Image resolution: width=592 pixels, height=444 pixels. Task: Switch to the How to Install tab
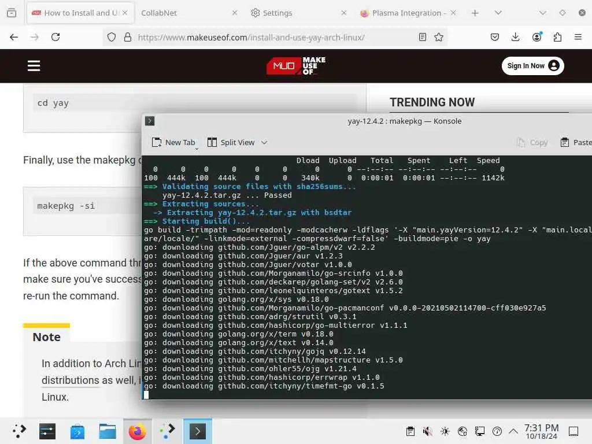80,13
